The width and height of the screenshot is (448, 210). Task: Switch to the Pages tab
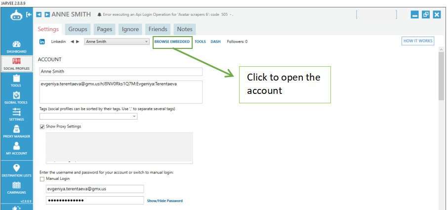point(105,29)
